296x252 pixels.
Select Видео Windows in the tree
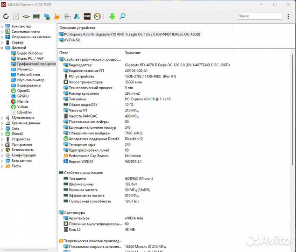coord(29,53)
